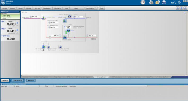Screen dimensions: 188x101
Task: Click the Standby button
Action: pos(5,8)
